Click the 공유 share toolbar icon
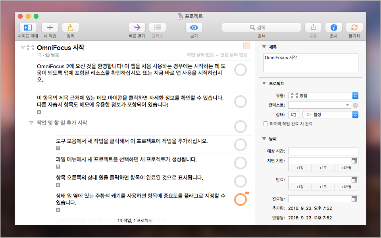This screenshot has width=381, height=238. (313, 27)
